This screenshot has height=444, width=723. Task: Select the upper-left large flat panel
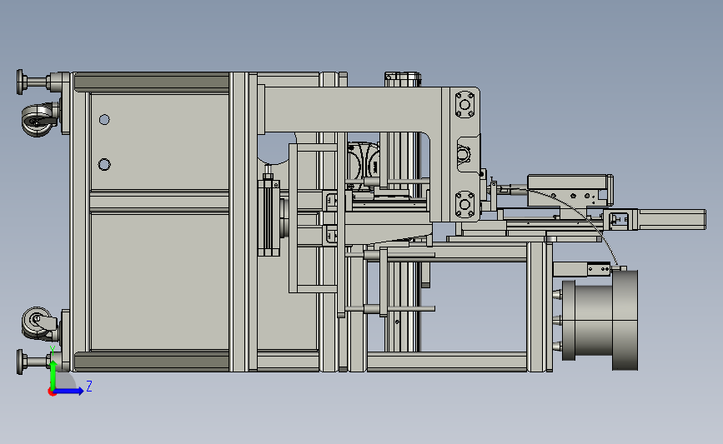click(159, 142)
